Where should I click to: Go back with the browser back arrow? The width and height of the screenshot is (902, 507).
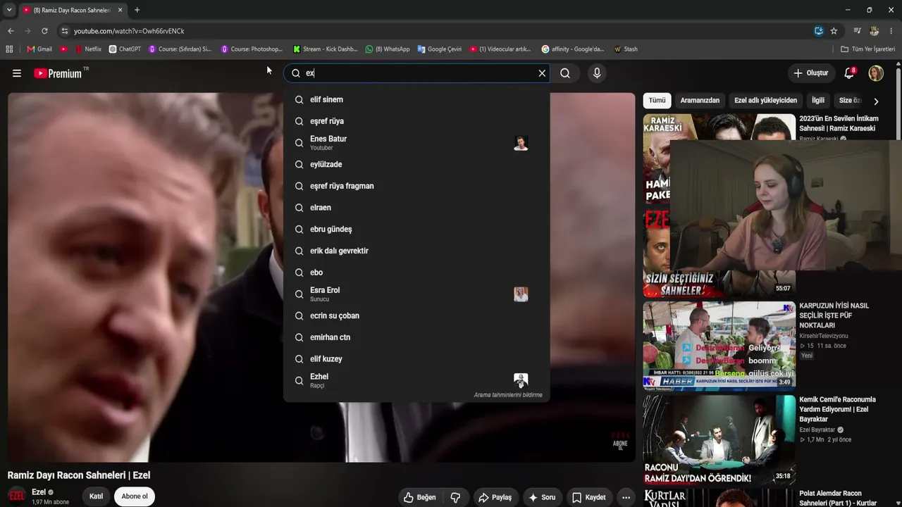point(11,31)
